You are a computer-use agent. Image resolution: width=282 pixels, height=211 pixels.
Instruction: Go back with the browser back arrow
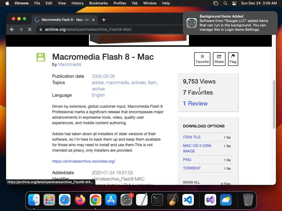click(12, 29)
